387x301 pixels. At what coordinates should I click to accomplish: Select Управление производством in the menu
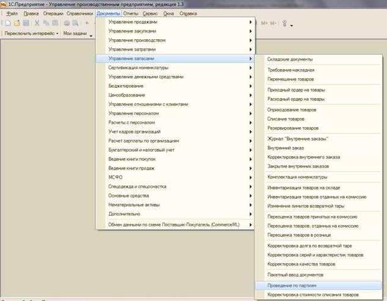pos(175,40)
